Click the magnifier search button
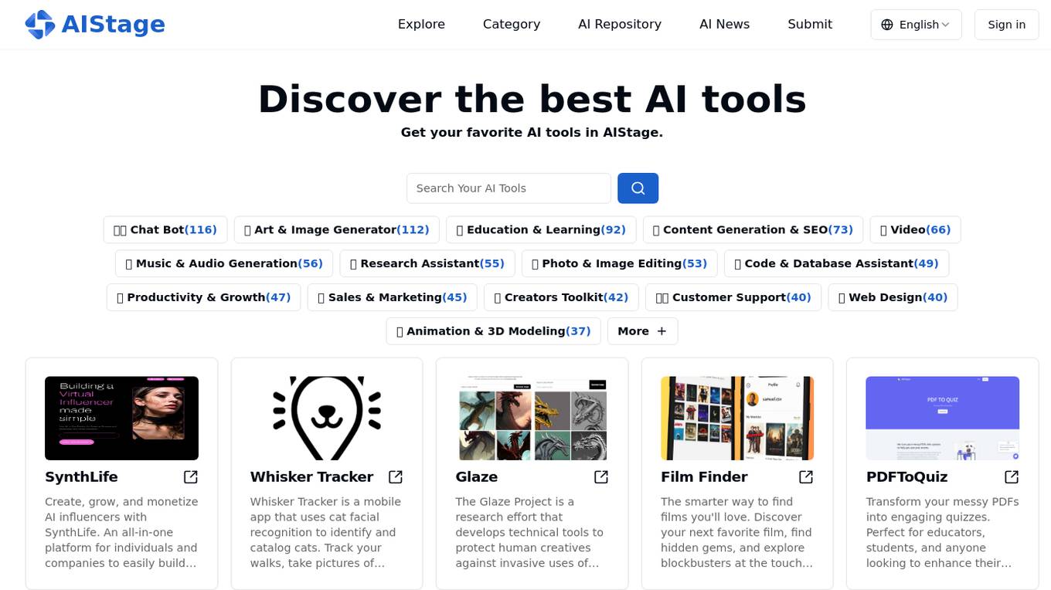The image size is (1051, 590). 638,188
